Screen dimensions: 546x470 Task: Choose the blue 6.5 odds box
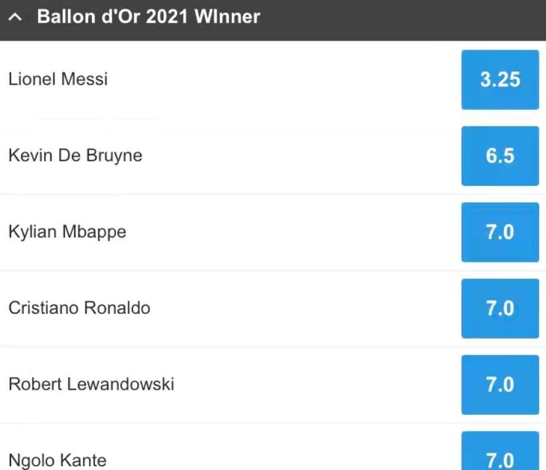pyautogui.click(x=500, y=156)
